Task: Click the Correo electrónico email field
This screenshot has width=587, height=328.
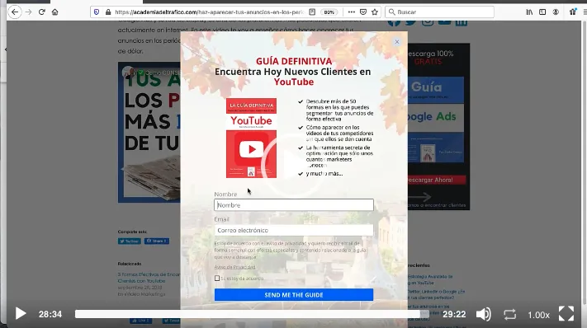Action: click(294, 230)
